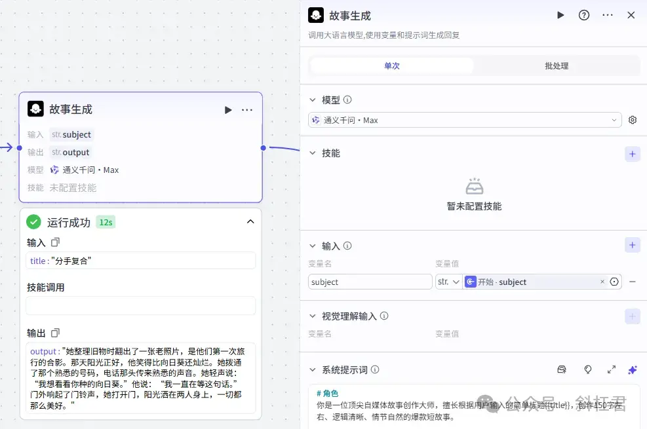Show info tooltip for 系统提示词
Image resolution: width=647 pixels, height=429 pixels.
click(375, 369)
